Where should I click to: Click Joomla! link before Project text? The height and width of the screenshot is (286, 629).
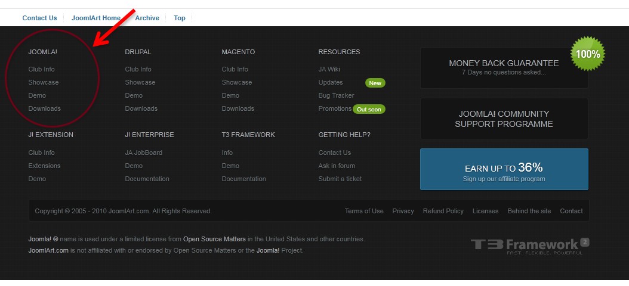267,251
